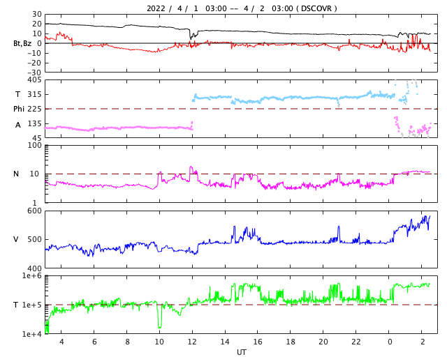The image size is (447, 357).
Task: Click the '-10' tick on Bt,Bz axis
Action: tap(34, 53)
